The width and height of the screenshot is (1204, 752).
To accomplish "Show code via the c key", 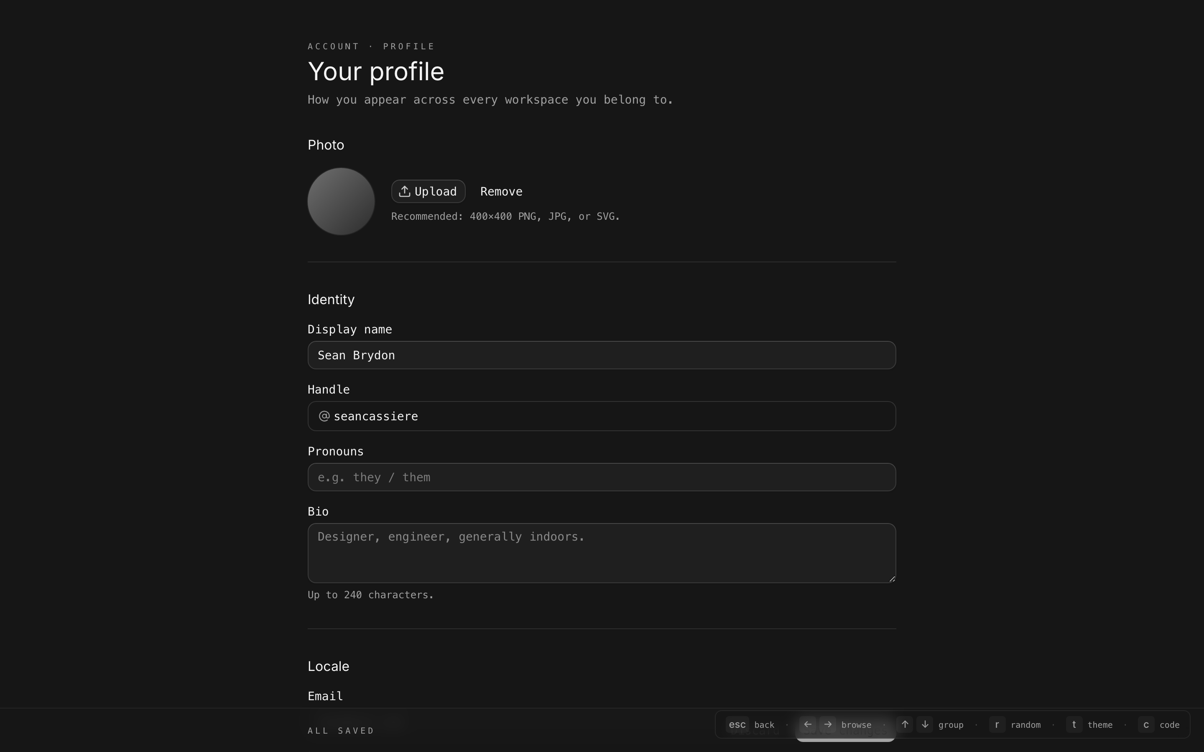I will coord(1146,725).
